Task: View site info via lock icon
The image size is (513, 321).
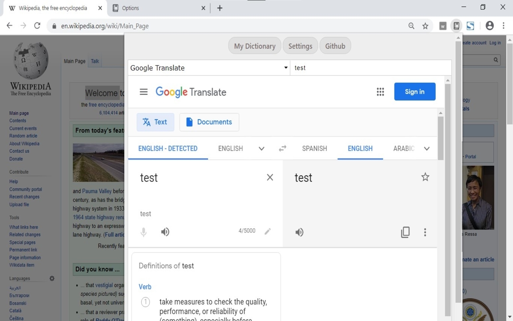Action: tap(54, 26)
